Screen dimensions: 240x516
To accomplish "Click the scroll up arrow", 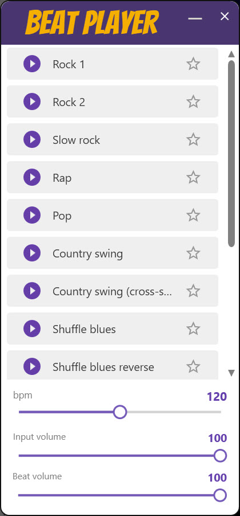I will (231, 54).
